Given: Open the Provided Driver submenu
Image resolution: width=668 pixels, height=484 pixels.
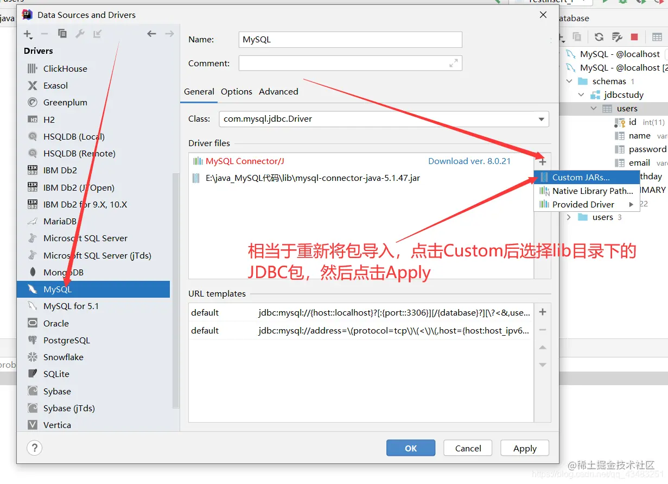Looking at the screenshot, I should click(x=587, y=204).
